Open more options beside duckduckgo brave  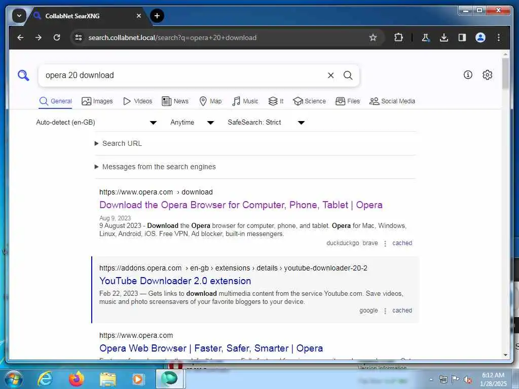pos(385,244)
